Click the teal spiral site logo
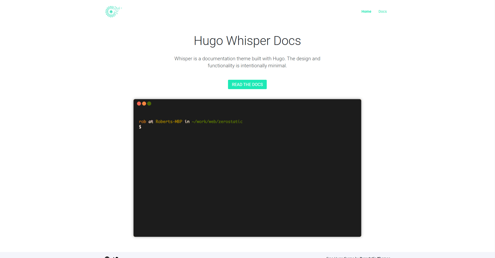The width and height of the screenshot is (495, 258). (113, 12)
